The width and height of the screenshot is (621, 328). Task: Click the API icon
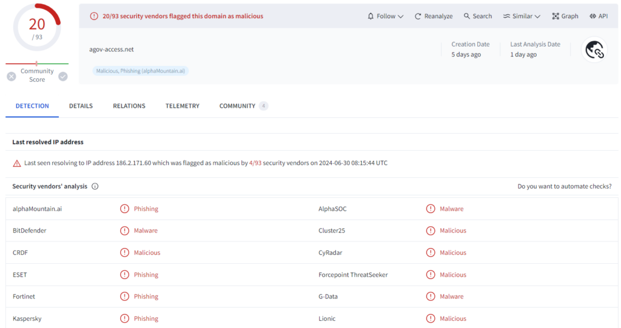tap(592, 16)
